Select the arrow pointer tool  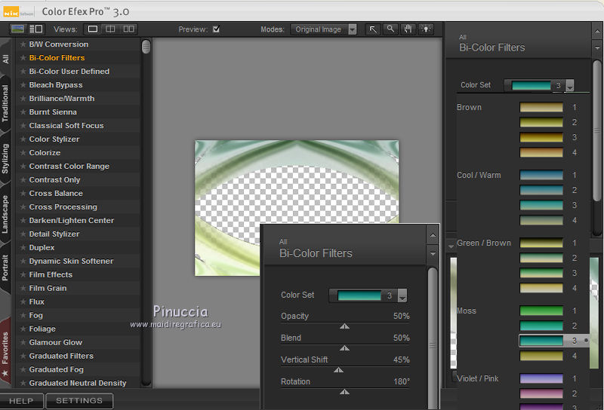(372, 29)
